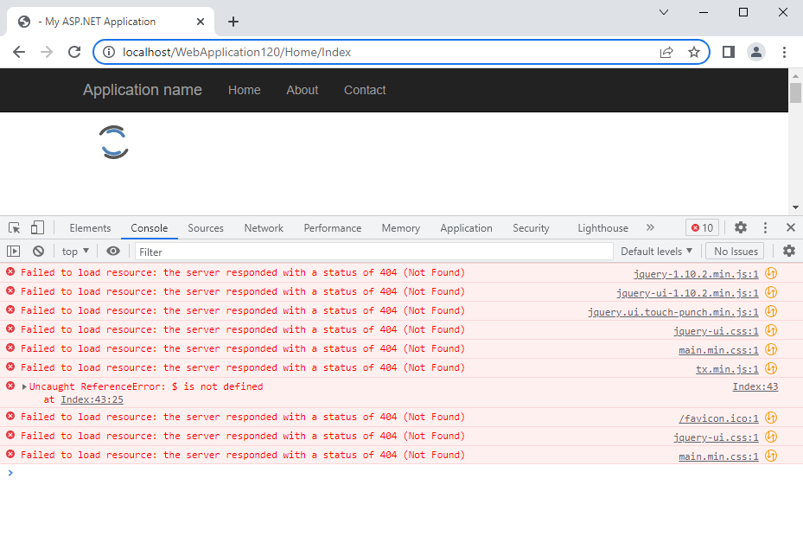Viewport: 803px width, 555px height.
Task: Click the 10 errors counter badge
Action: (702, 228)
